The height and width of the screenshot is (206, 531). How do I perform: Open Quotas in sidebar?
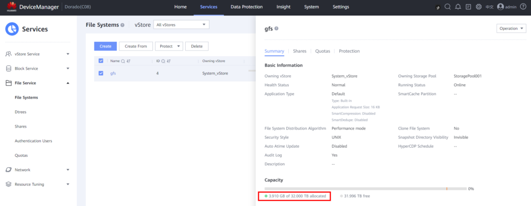[21, 155]
